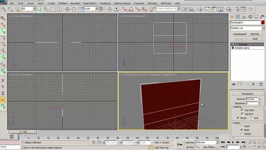The width and height of the screenshot is (266, 150).
Task: Select the Mesh output radio button
Action: pyautogui.click(x=242, y=130)
